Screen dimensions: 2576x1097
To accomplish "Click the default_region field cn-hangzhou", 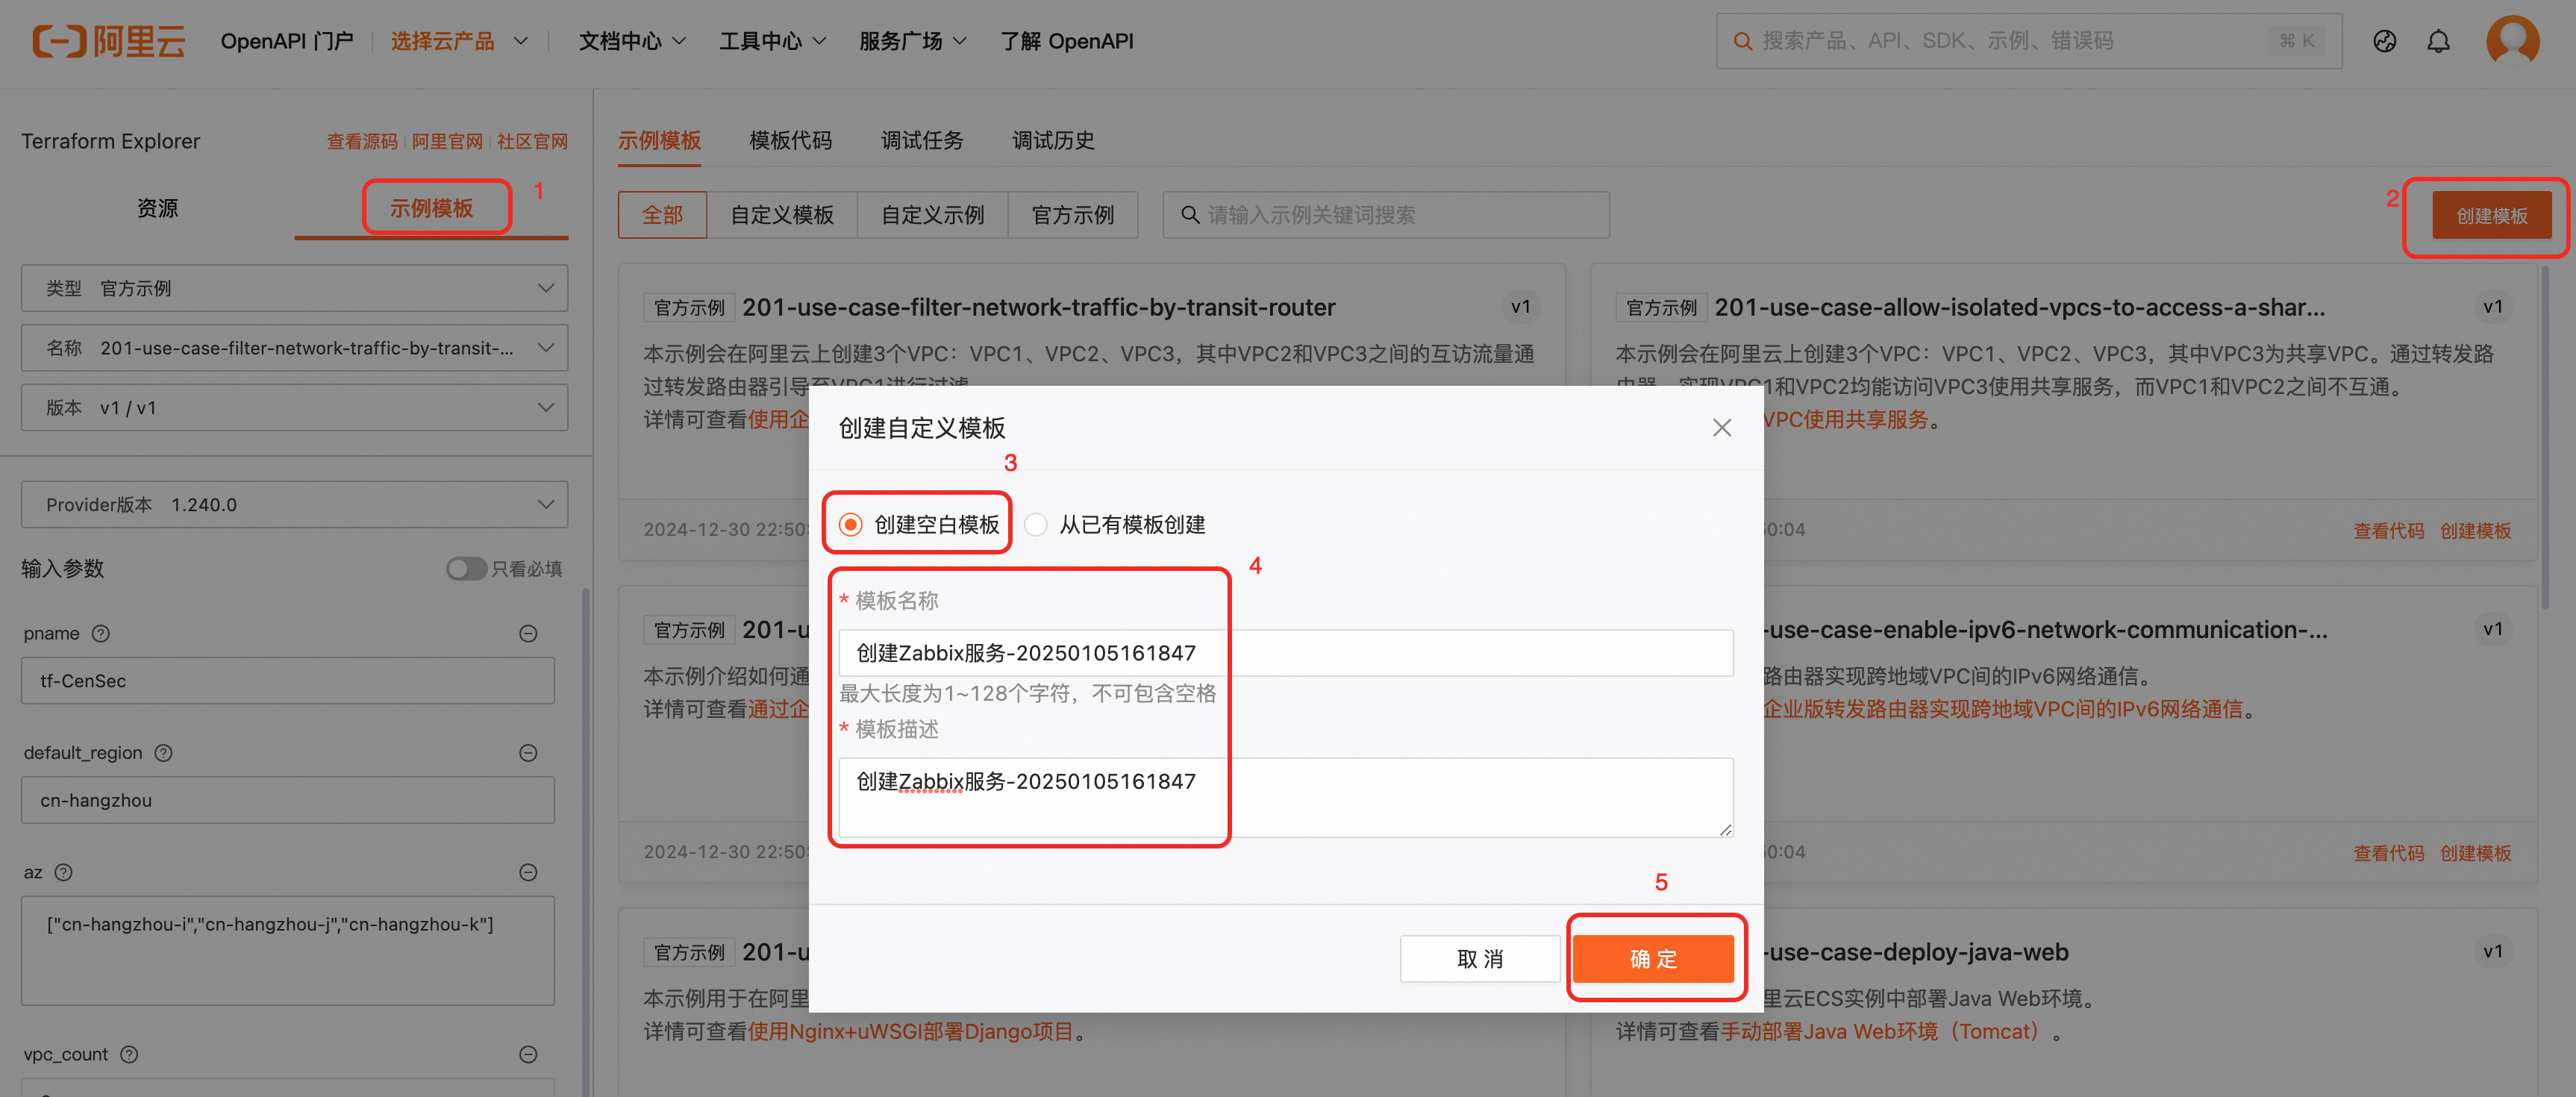I will [x=287, y=800].
